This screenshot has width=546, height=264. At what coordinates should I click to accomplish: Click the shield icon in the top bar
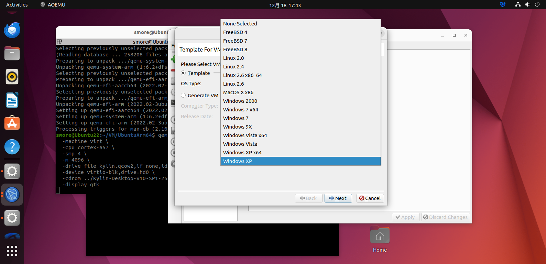tap(503, 5)
